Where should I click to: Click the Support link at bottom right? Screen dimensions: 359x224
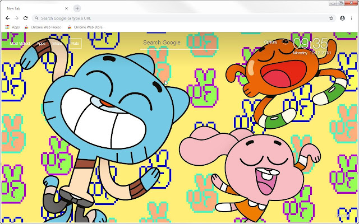click(x=343, y=216)
